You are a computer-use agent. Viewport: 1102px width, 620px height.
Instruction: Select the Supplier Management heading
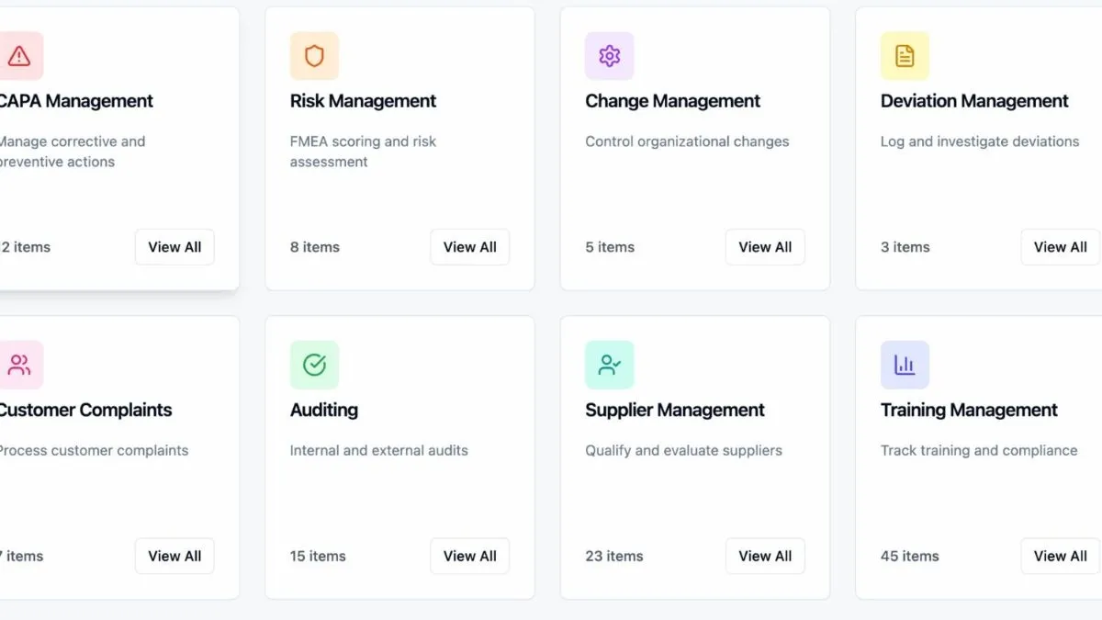[x=675, y=410]
